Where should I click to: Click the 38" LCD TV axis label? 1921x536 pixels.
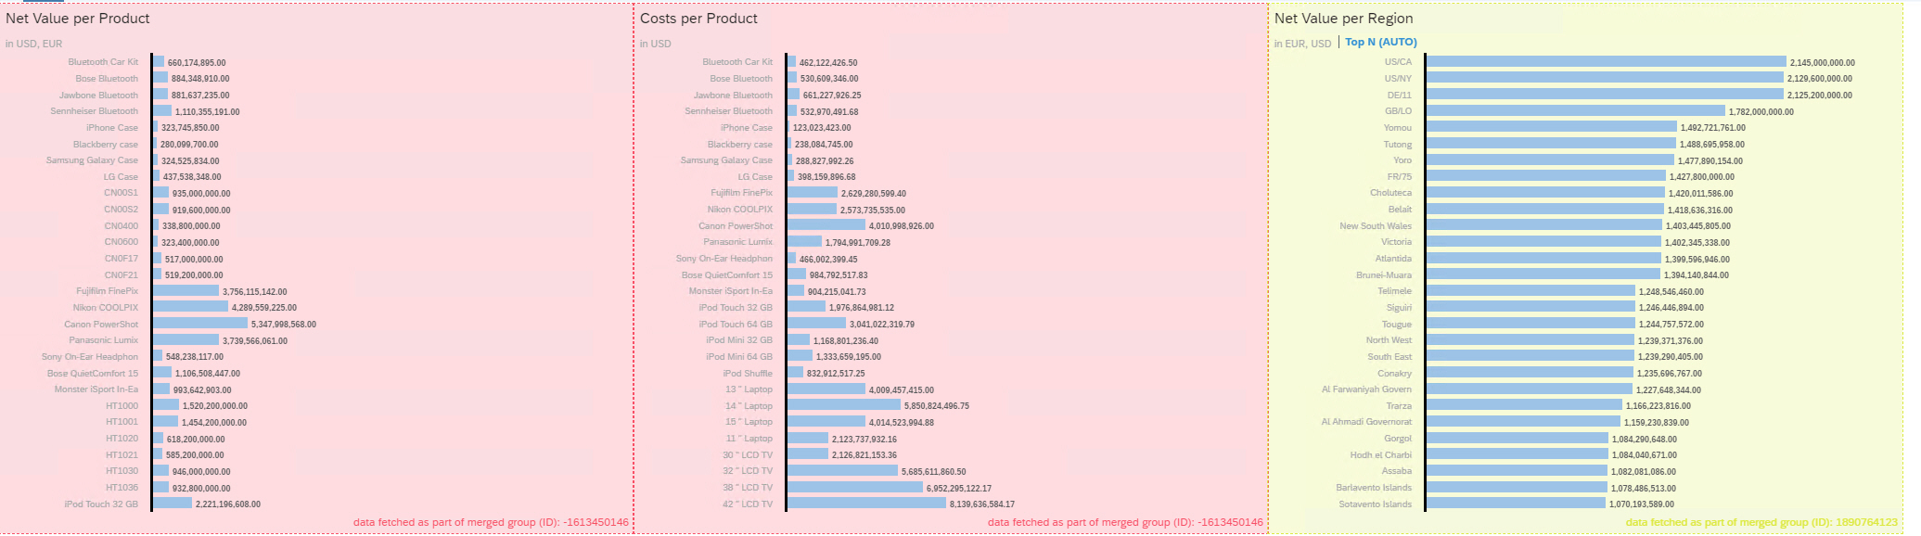pyautogui.click(x=747, y=488)
